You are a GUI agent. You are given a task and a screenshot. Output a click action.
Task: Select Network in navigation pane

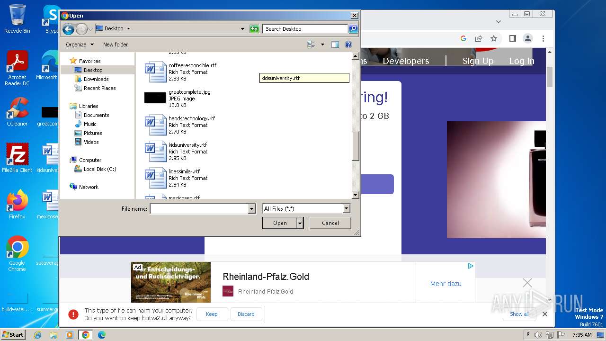[88, 187]
